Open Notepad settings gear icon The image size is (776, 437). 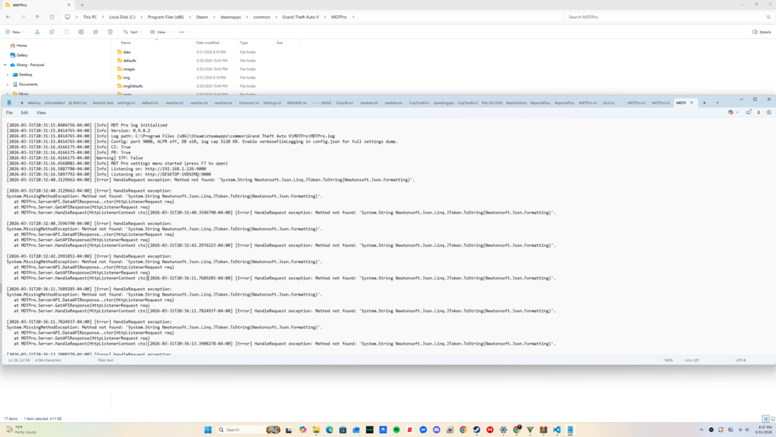click(768, 113)
